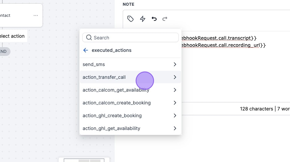Viewport: 290px width, 162px height.
Task: Click inside the note text area
Action: pos(236,74)
